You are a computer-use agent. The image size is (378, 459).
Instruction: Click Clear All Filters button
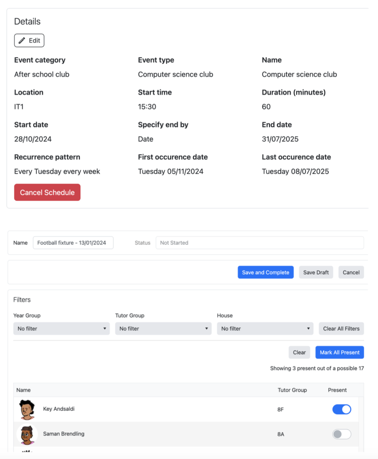coord(341,329)
